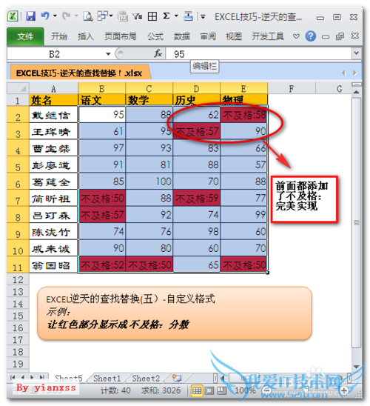Undo the last action
Viewport: 370px width, 406px height.
(45, 16)
